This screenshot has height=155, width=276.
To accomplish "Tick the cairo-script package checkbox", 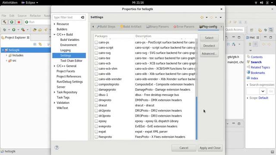I will pyautogui.click(x=96, y=48).
